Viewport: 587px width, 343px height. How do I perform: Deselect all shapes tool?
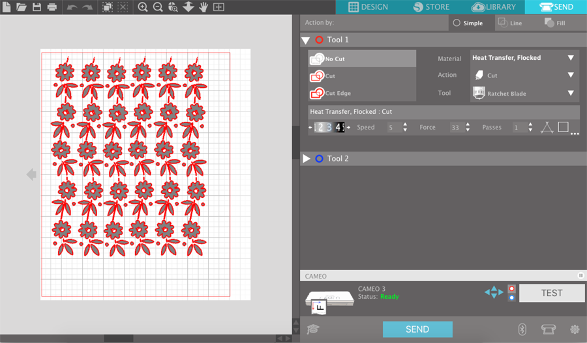click(123, 7)
